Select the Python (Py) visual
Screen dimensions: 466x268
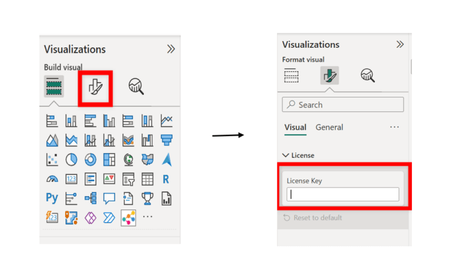point(52,198)
